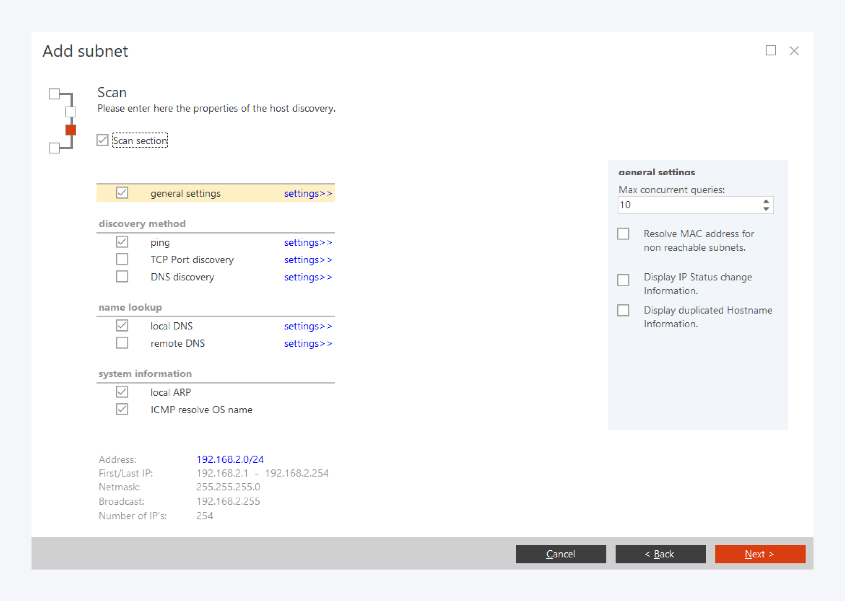Image resolution: width=845 pixels, height=601 pixels.
Task: Go back with the Back button
Action: pos(660,554)
